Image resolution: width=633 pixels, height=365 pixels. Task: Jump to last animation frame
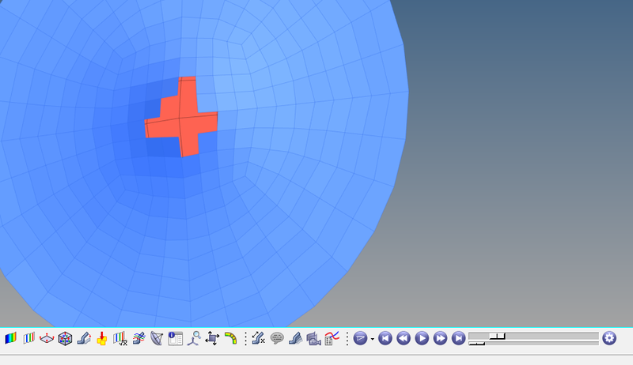[459, 338]
